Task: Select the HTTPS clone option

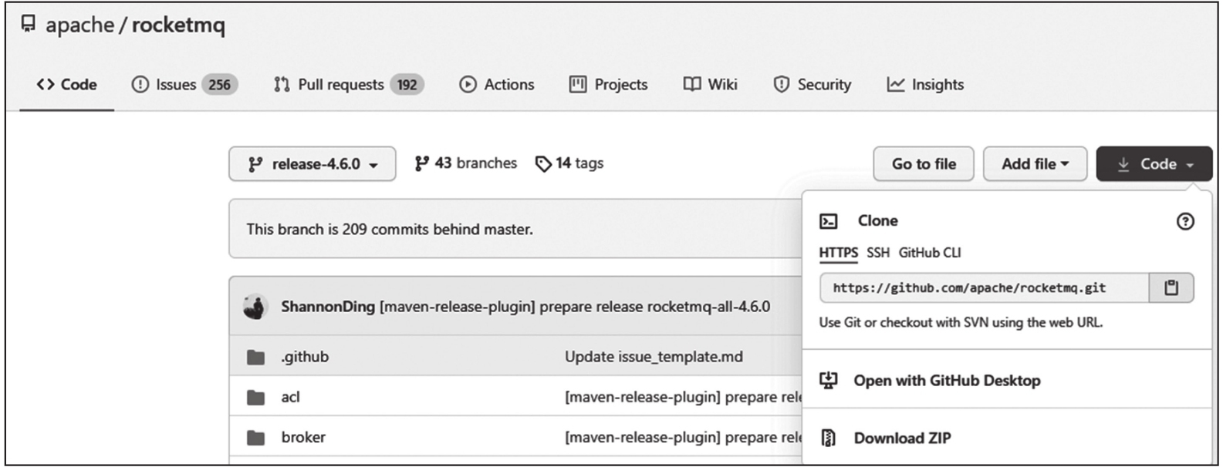Action: (x=839, y=253)
